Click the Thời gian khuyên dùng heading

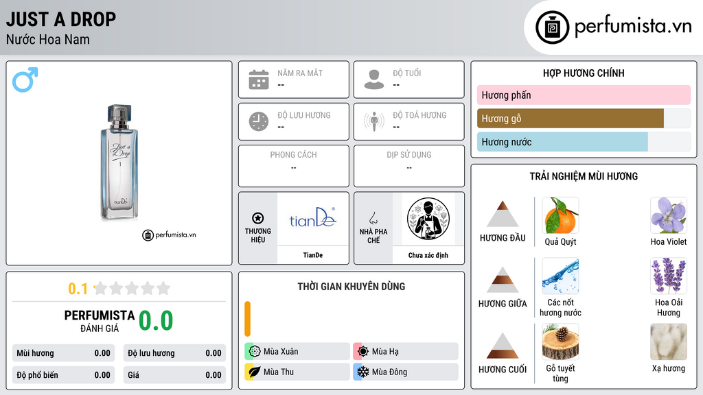point(351,286)
